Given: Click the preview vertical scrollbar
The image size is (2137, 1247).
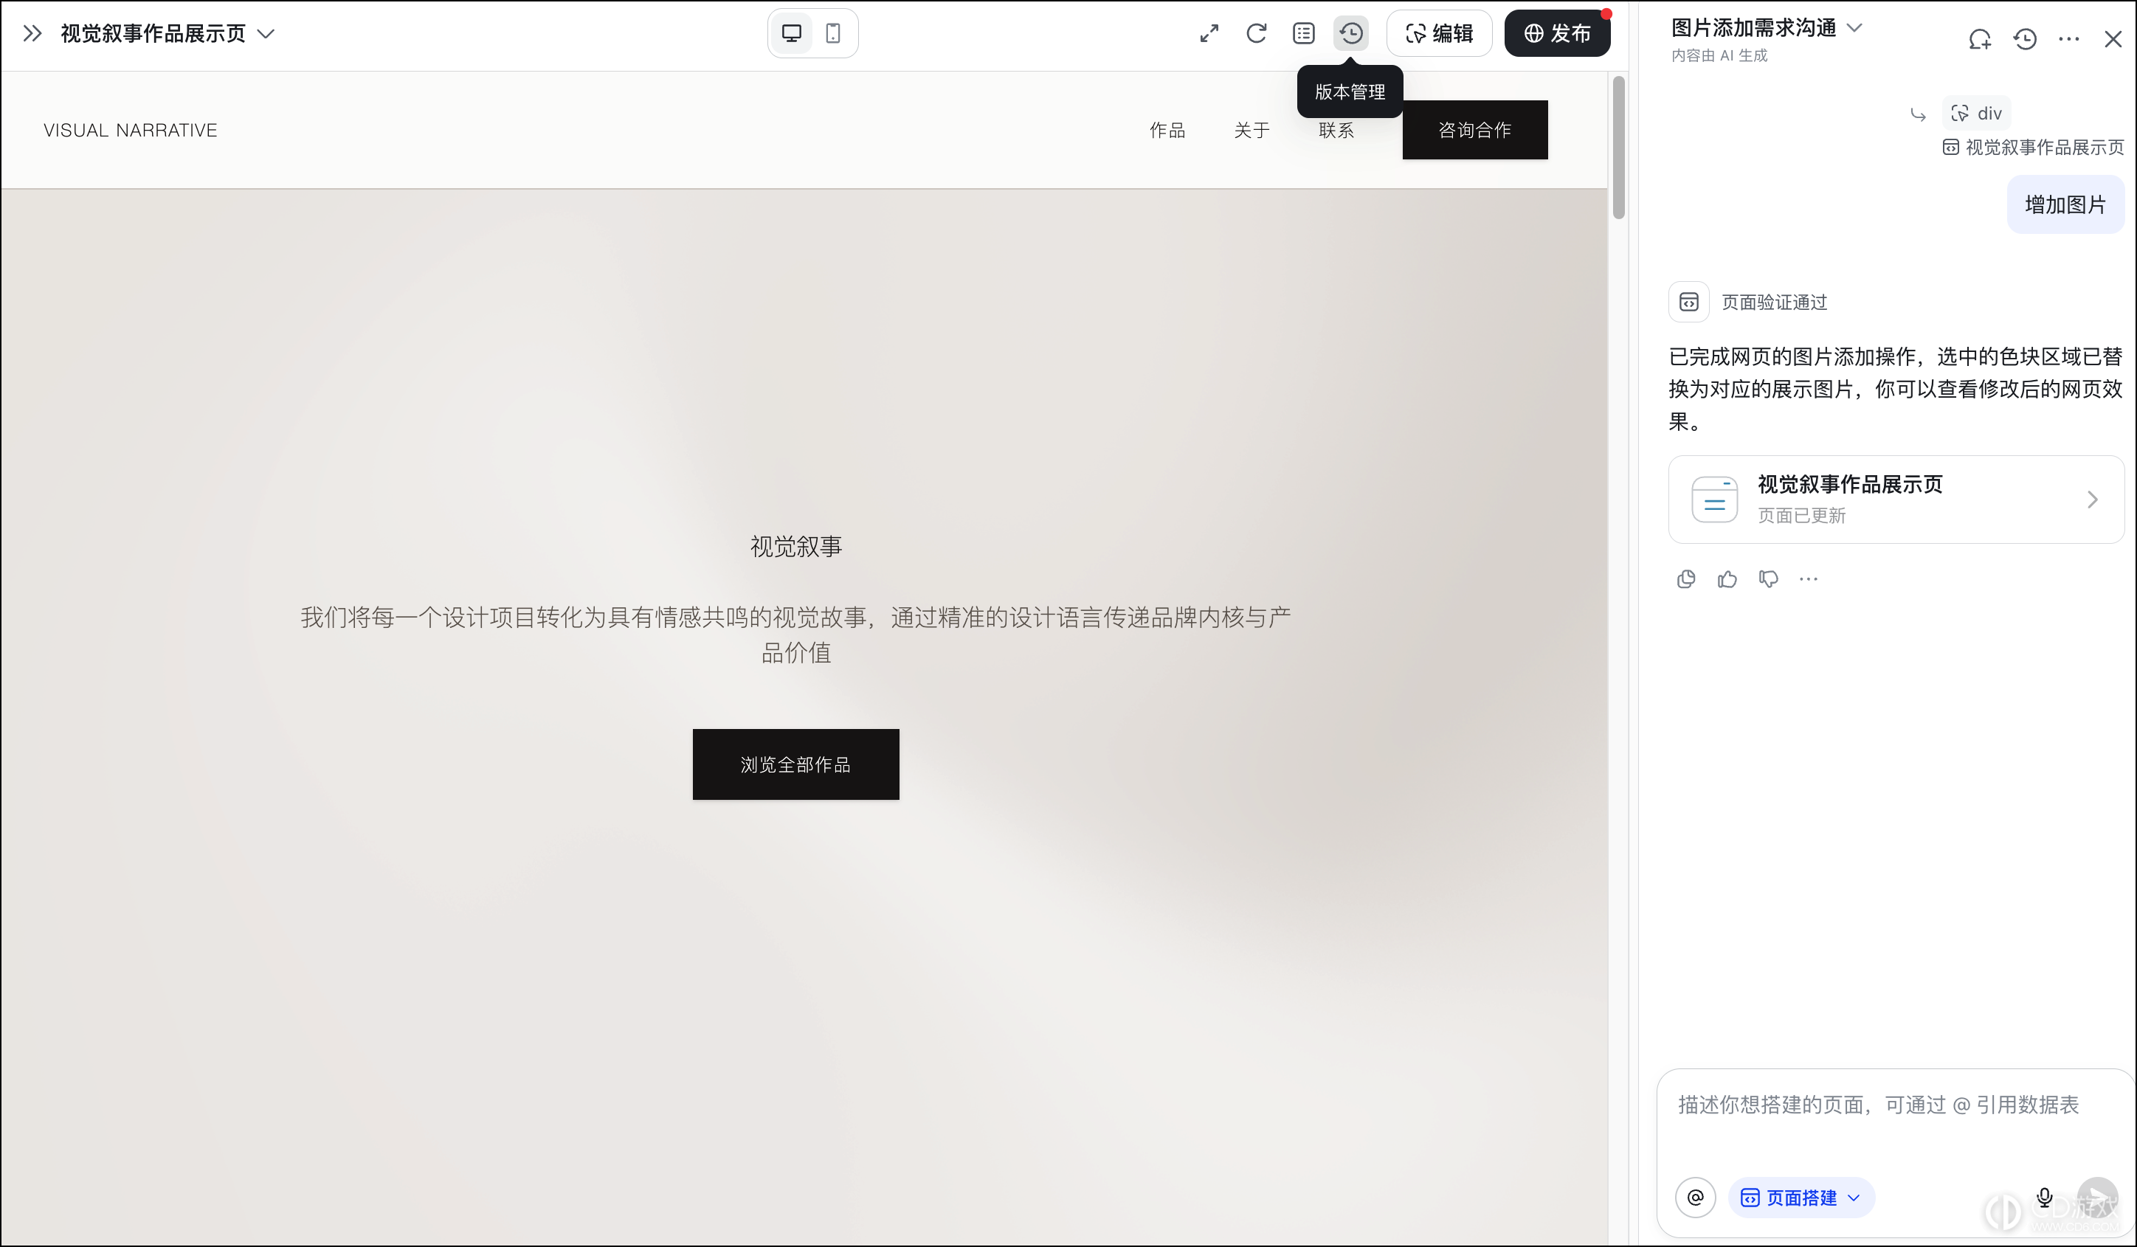Looking at the screenshot, I should click(1618, 148).
